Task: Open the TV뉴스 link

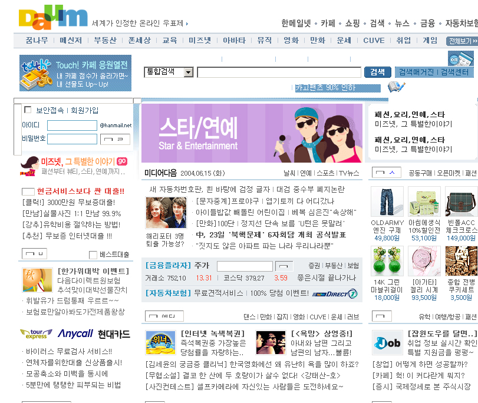Action: [349, 173]
